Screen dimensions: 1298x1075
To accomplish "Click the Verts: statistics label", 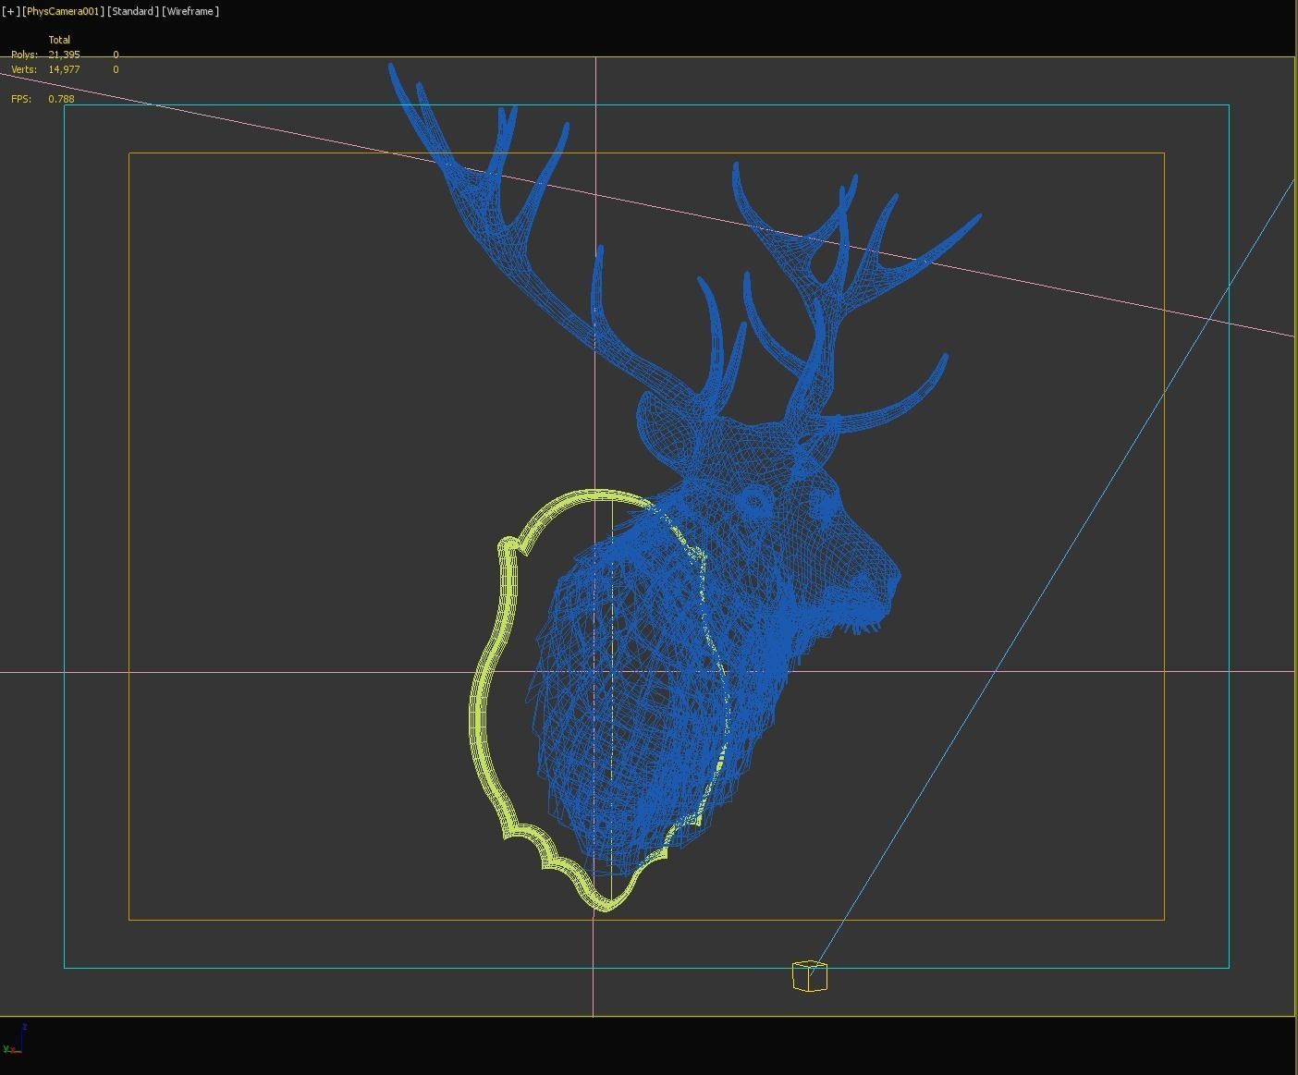I will (24, 69).
